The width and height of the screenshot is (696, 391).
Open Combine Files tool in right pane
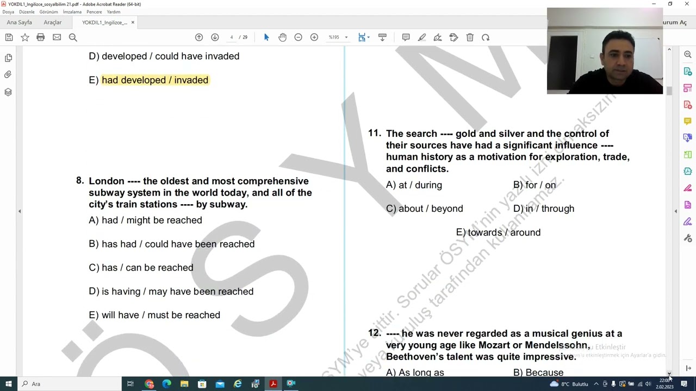[688, 138]
